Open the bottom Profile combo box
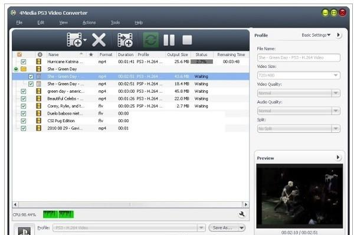 pyautogui.click(x=129, y=228)
